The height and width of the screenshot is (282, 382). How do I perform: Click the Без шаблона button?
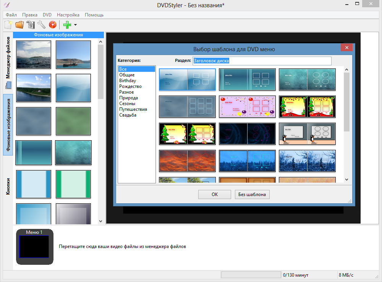point(252,194)
